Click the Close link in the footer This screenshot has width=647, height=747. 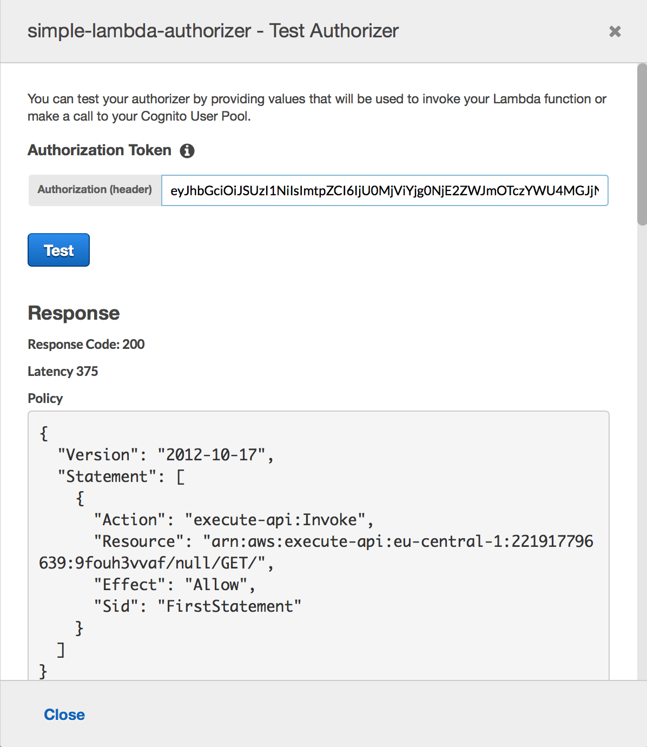coord(64,715)
